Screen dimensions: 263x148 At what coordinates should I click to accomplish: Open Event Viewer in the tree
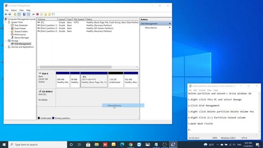coord(20,28)
